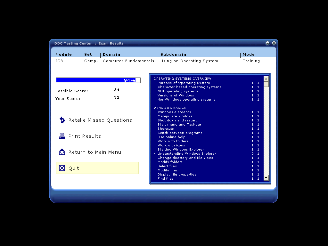Click the Domain column header
328x246 pixels.
coord(111,54)
